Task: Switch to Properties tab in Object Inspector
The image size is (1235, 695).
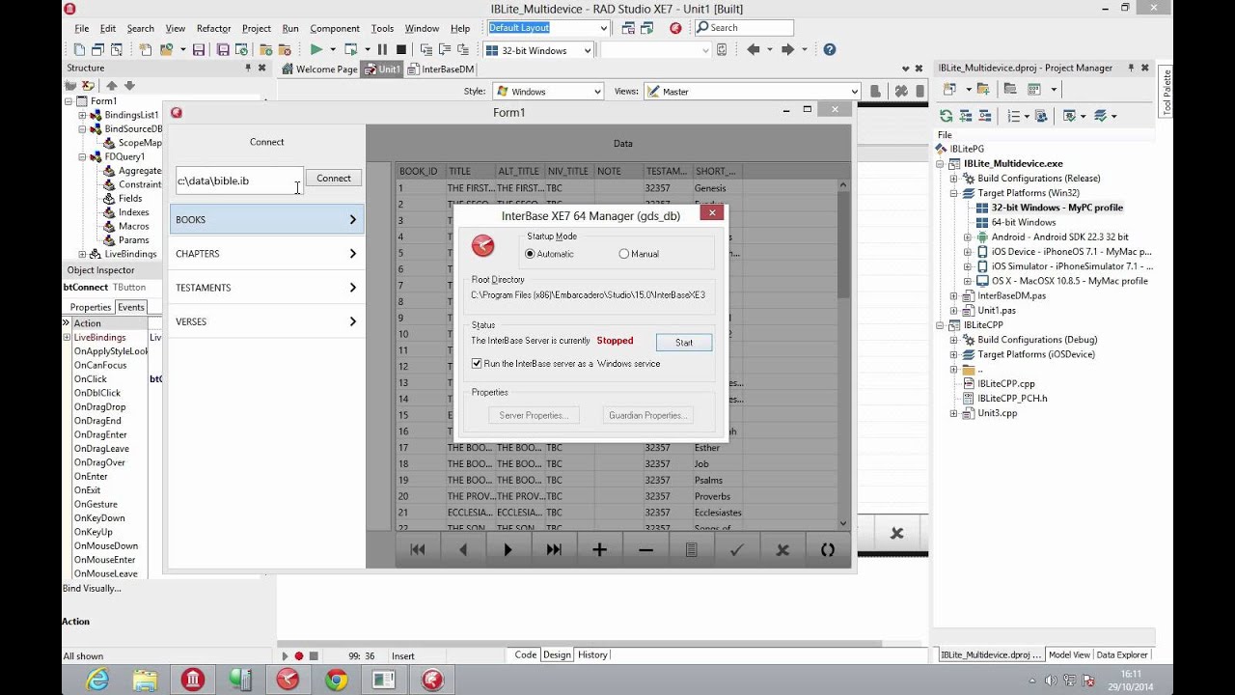Action: coord(91,307)
